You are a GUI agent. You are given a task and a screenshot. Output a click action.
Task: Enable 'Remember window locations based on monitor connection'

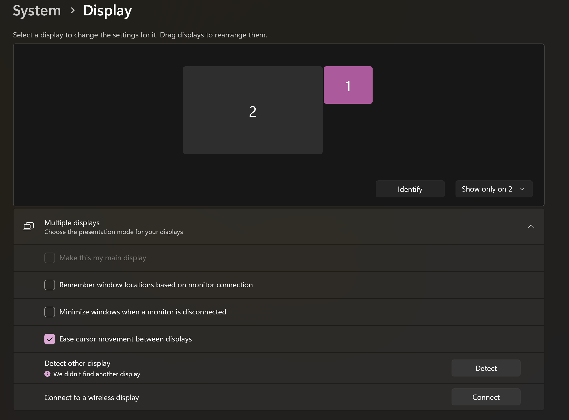tap(50, 285)
